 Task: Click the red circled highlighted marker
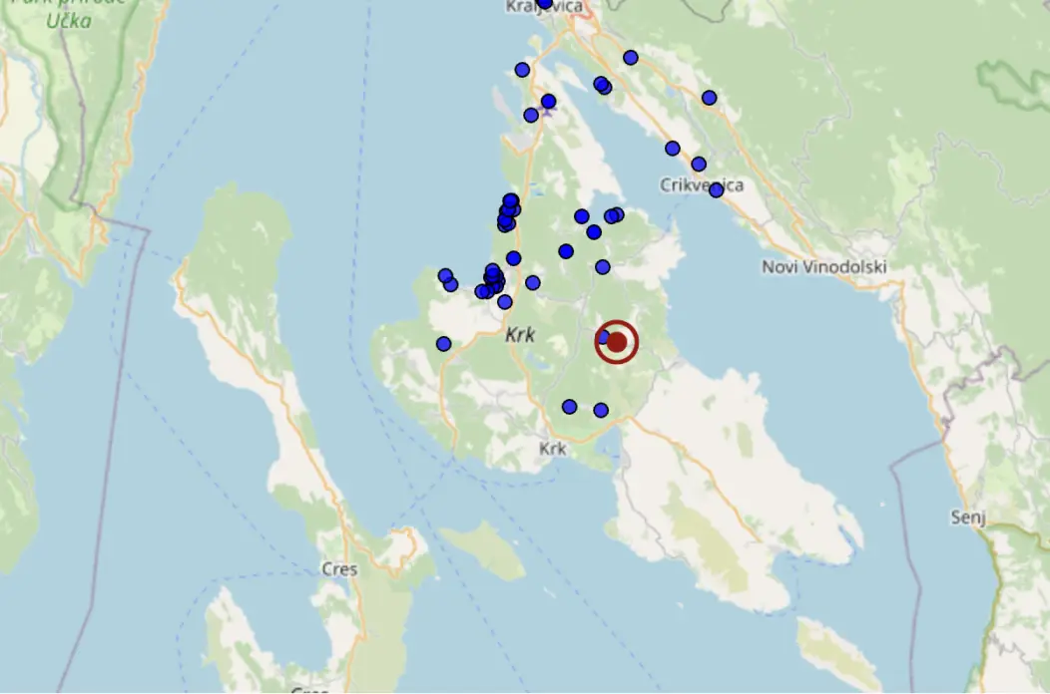point(617,342)
